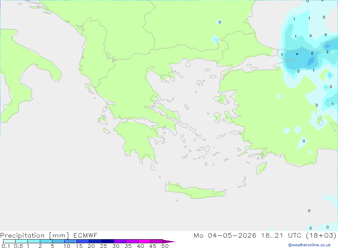
Task: Click the "Mo 04-05-2026" date text
Action: 225,235
